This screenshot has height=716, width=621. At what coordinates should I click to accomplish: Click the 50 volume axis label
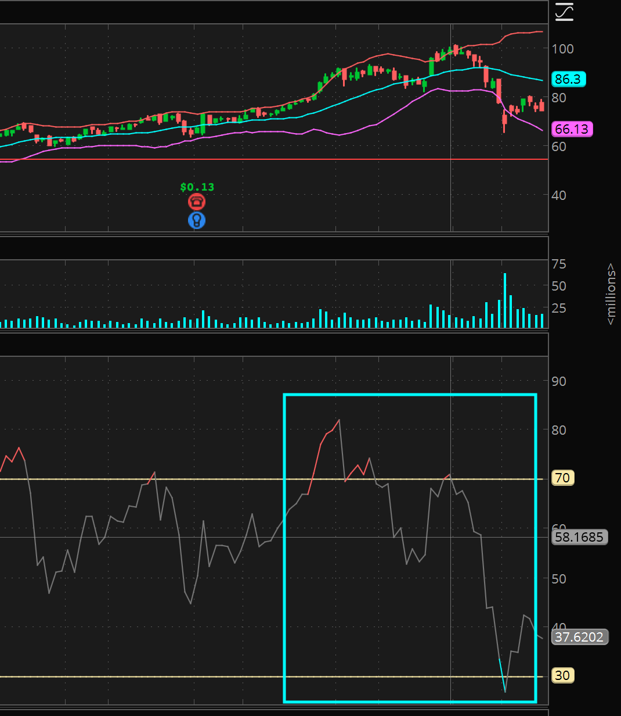click(559, 286)
